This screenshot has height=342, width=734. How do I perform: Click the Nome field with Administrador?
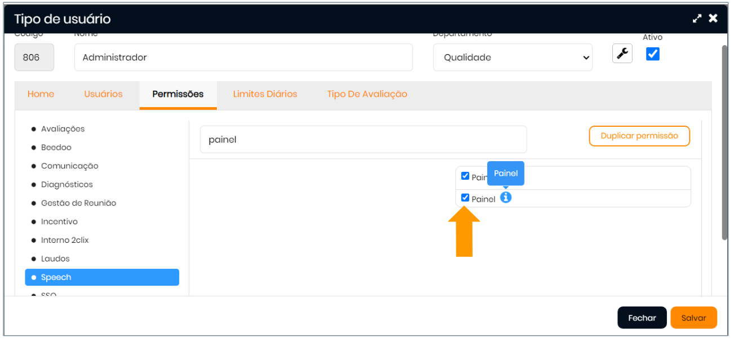(243, 57)
